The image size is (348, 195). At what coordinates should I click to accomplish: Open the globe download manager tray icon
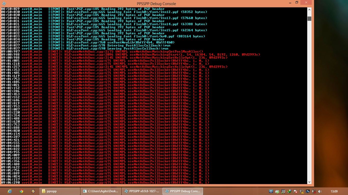tap(289, 191)
